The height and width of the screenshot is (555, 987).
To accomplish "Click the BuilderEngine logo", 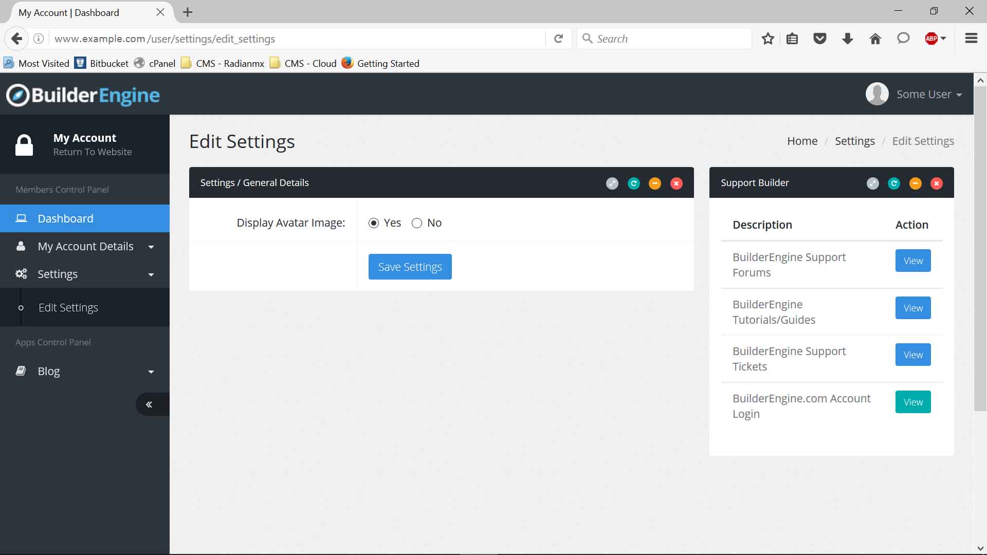I will click(x=83, y=95).
